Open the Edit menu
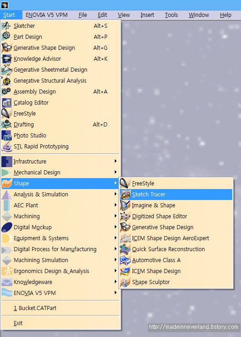 click(x=102, y=15)
